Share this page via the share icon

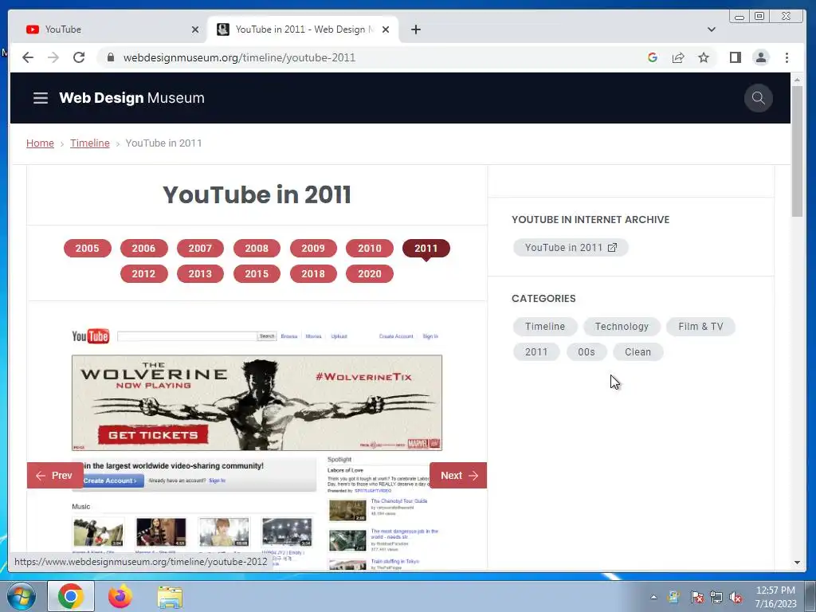point(678,57)
